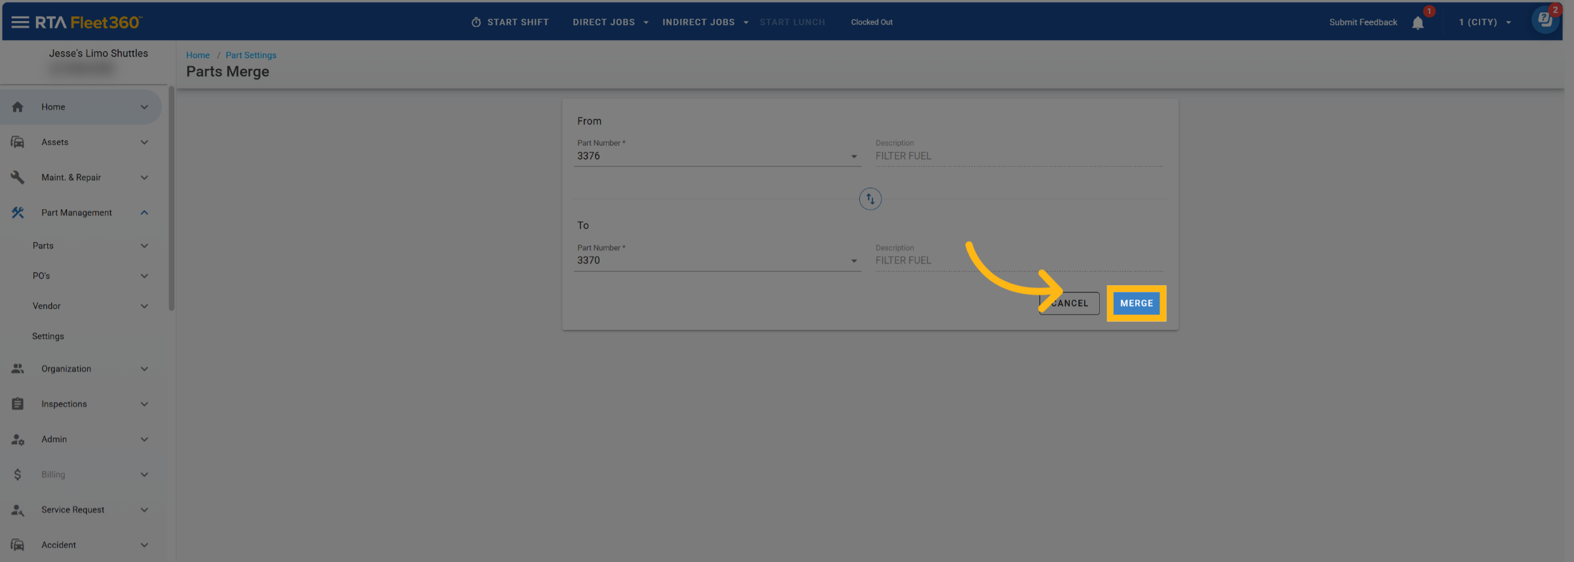1574x562 pixels.
Task: Expand the Vendor submenu
Action: pos(144,306)
